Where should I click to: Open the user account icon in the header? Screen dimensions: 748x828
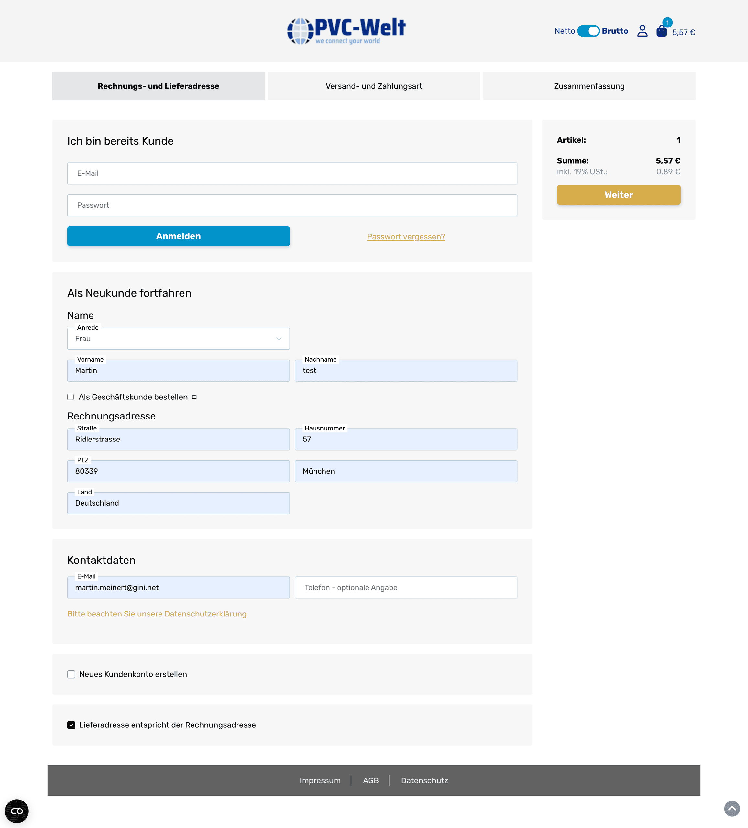[642, 31]
